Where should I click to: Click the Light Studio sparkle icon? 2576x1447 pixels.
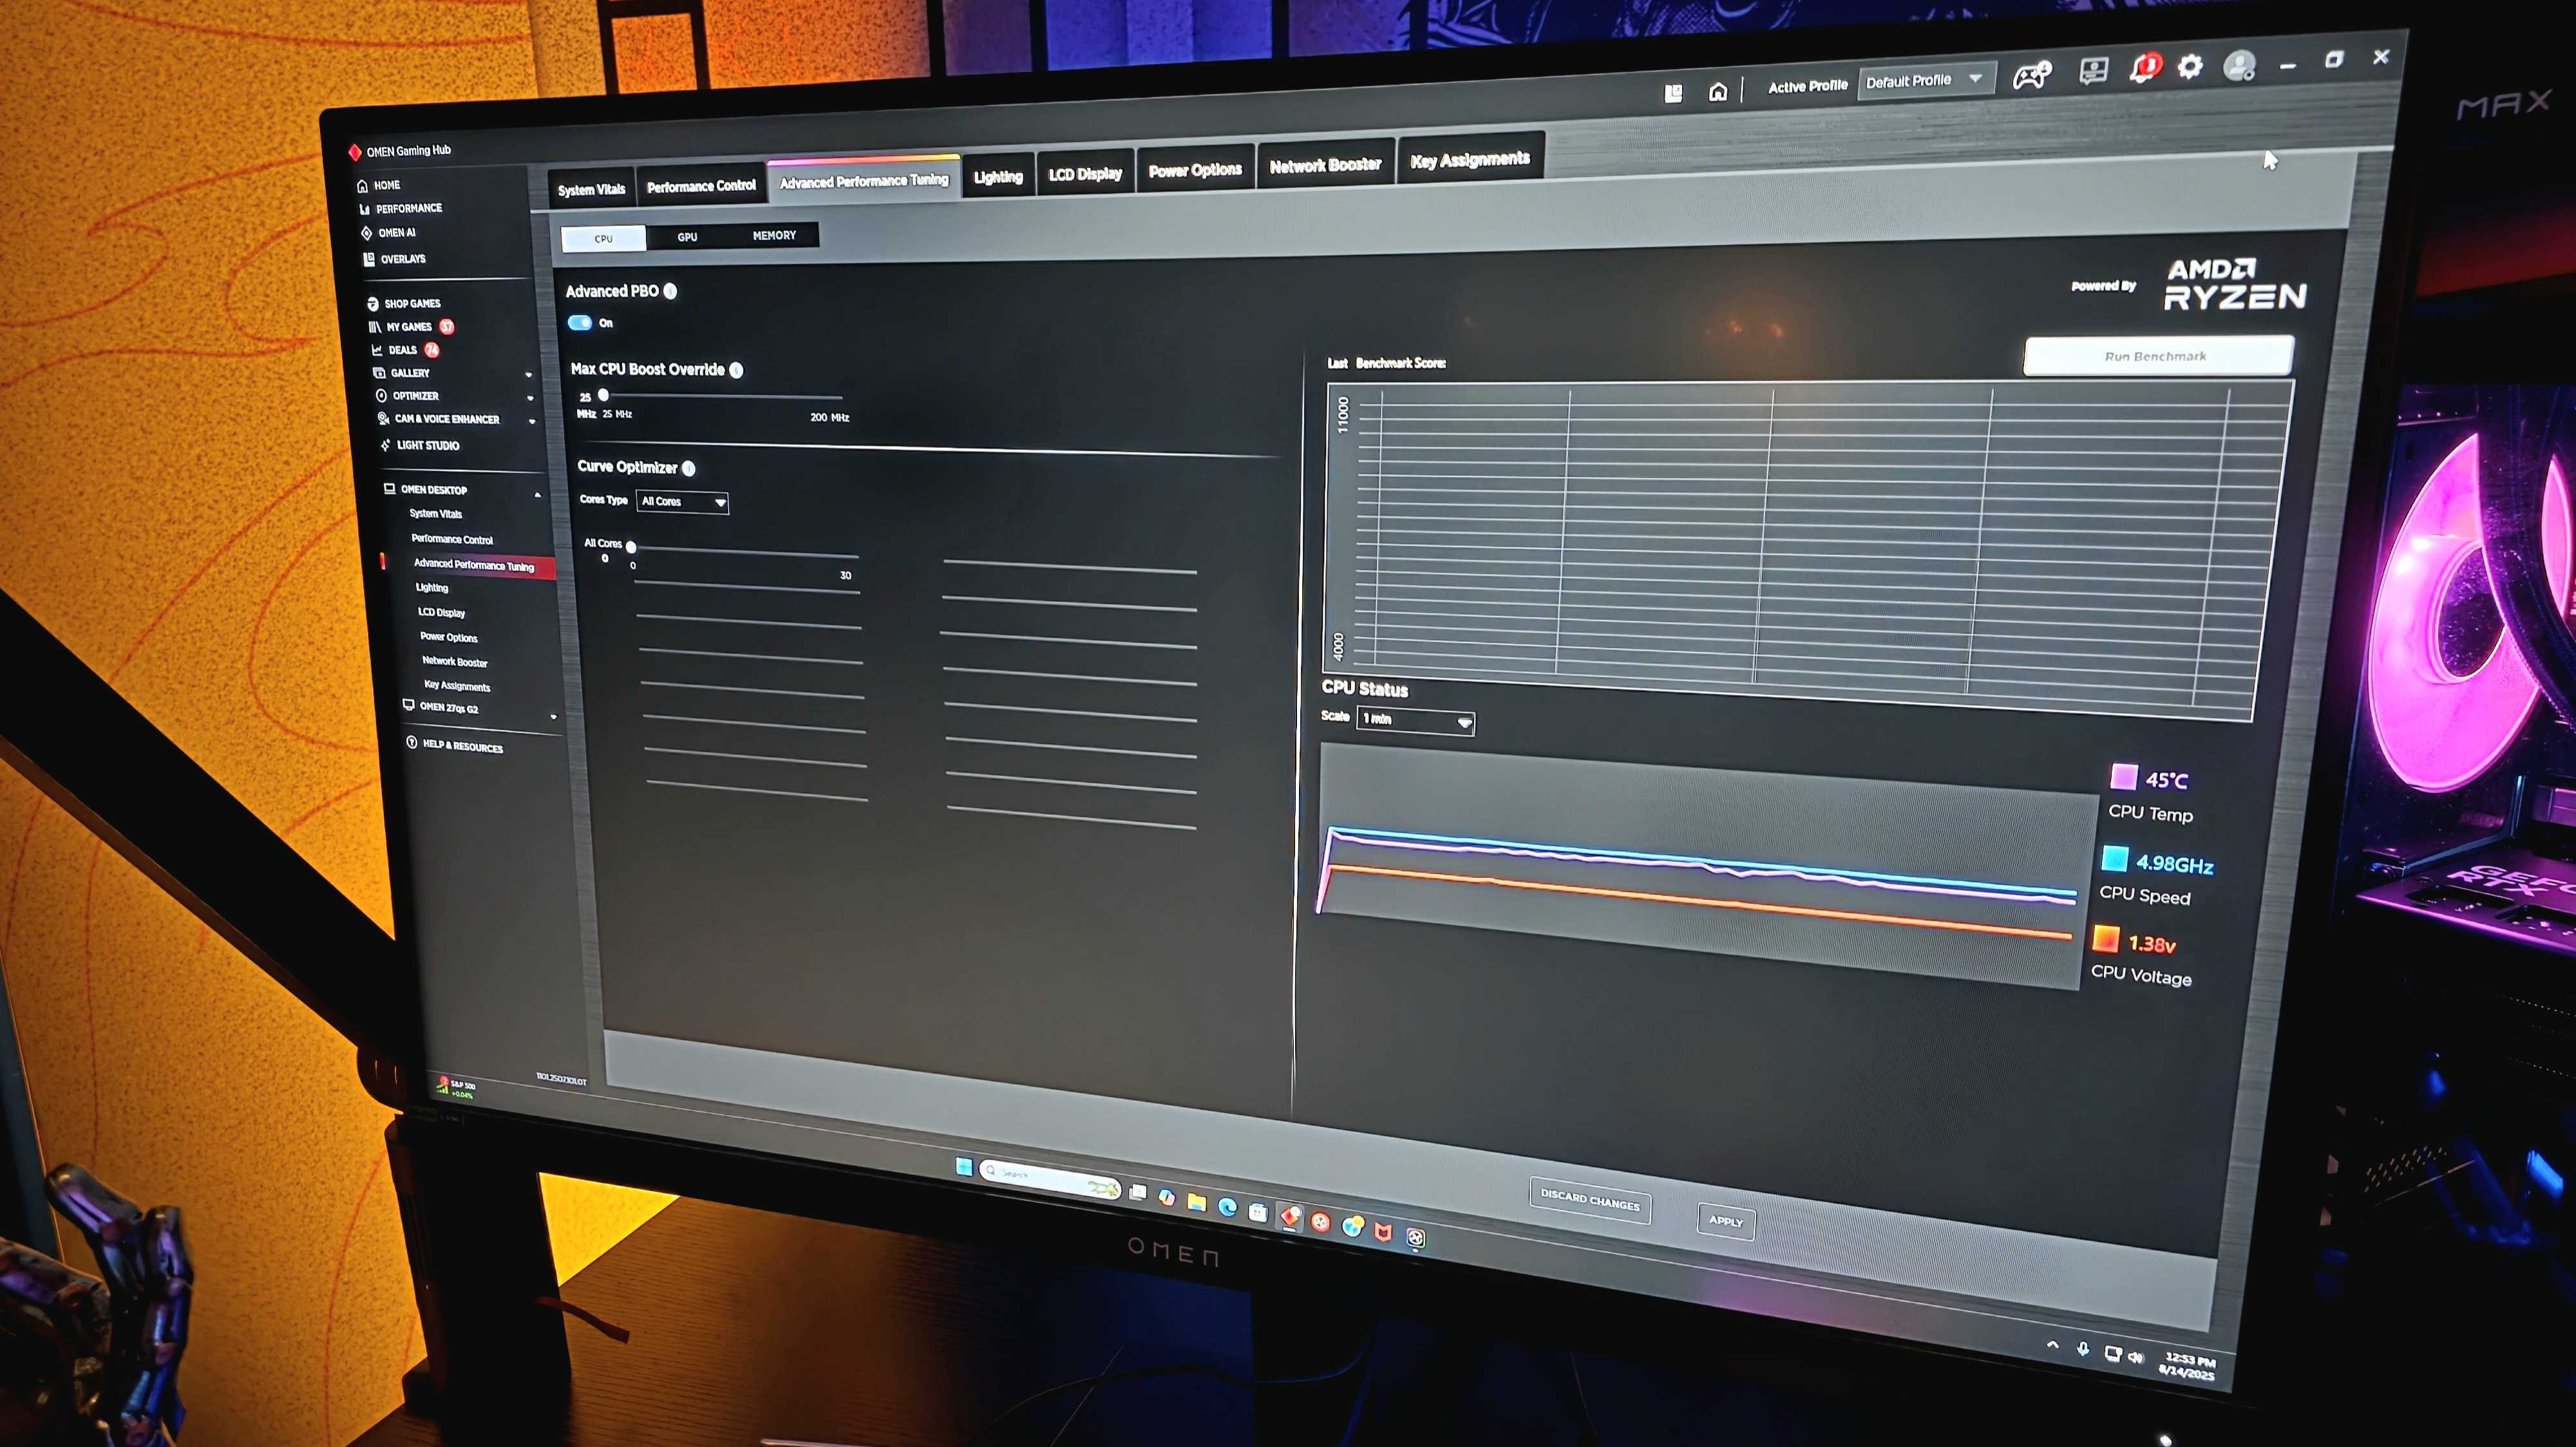tap(385, 445)
